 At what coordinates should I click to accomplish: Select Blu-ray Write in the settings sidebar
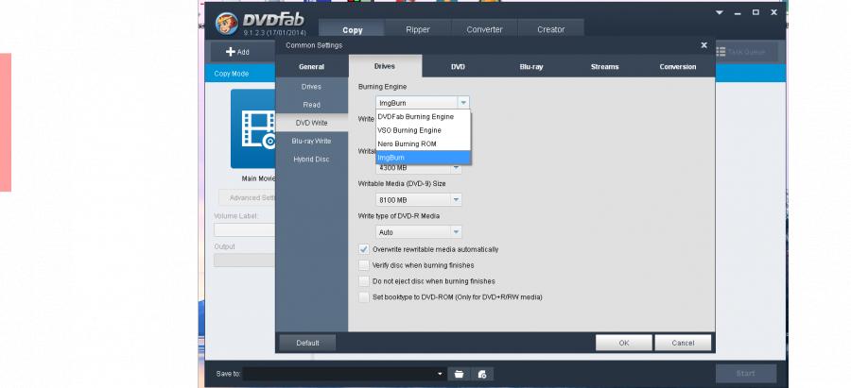coord(311,141)
